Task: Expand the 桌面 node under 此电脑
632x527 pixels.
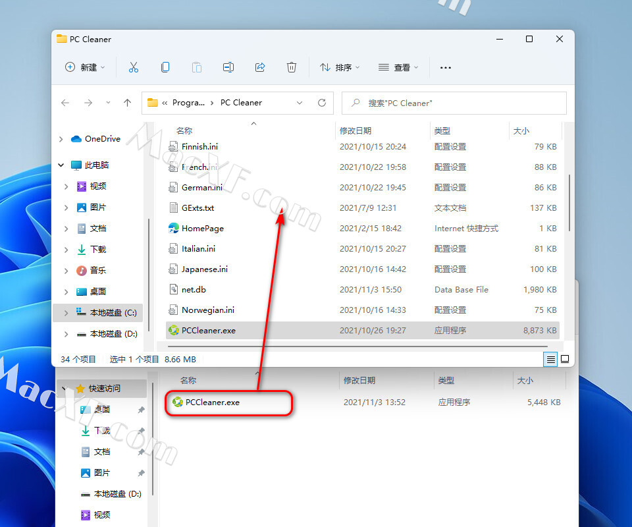Action: pyautogui.click(x=66, y=292)
